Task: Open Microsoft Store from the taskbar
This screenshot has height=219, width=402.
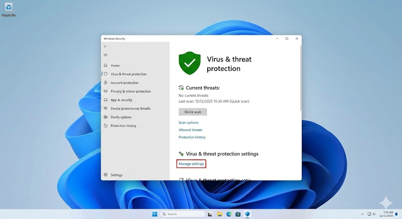Action: [x=238, y=214]
